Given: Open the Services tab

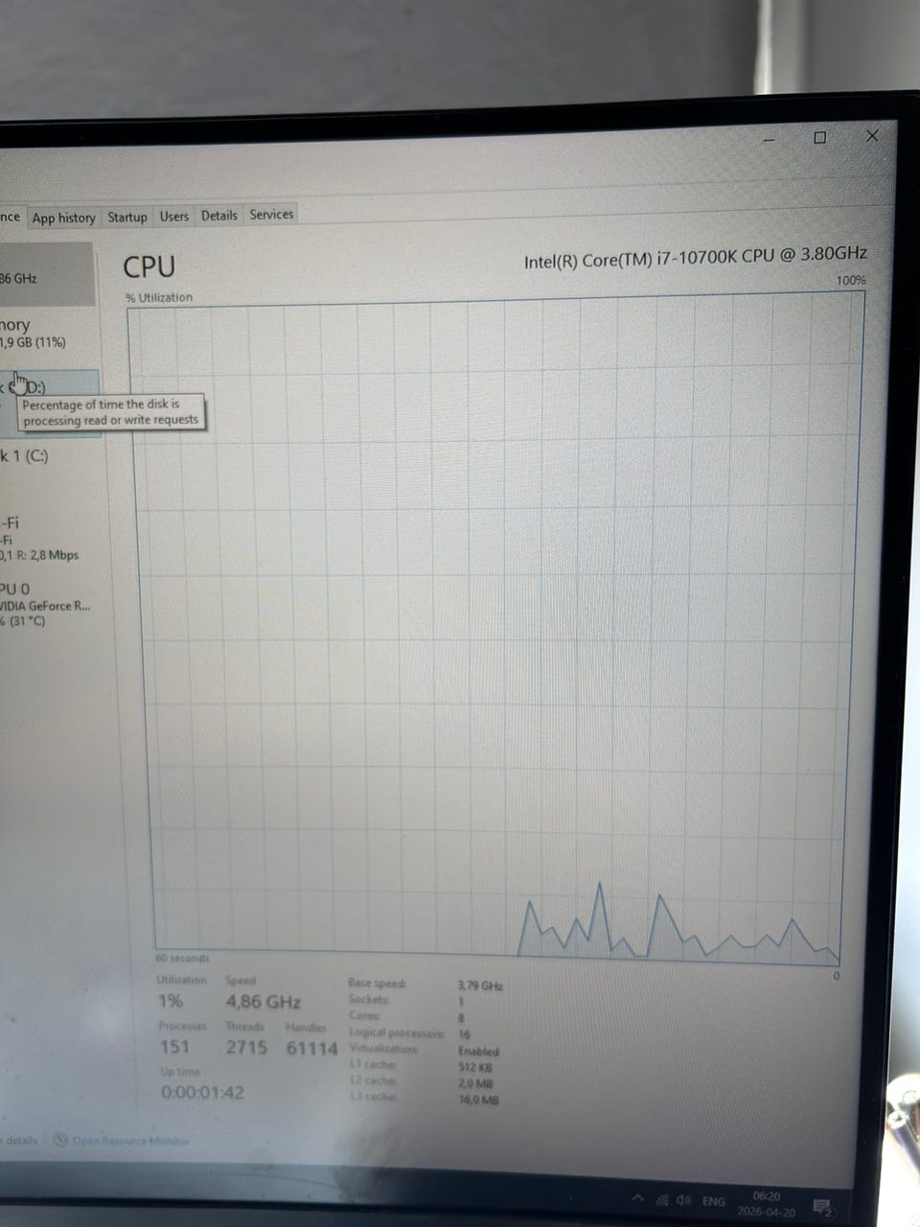Looking at the screenshot, I should 271,215.
